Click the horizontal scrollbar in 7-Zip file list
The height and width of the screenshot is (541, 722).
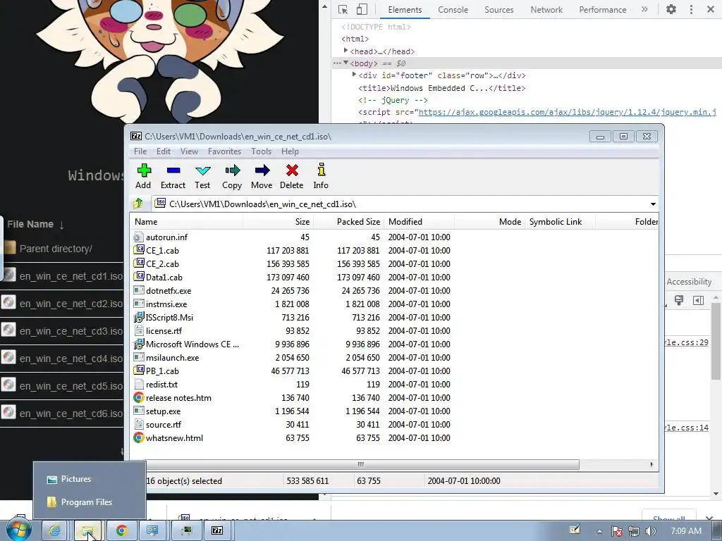coord(360,464)
